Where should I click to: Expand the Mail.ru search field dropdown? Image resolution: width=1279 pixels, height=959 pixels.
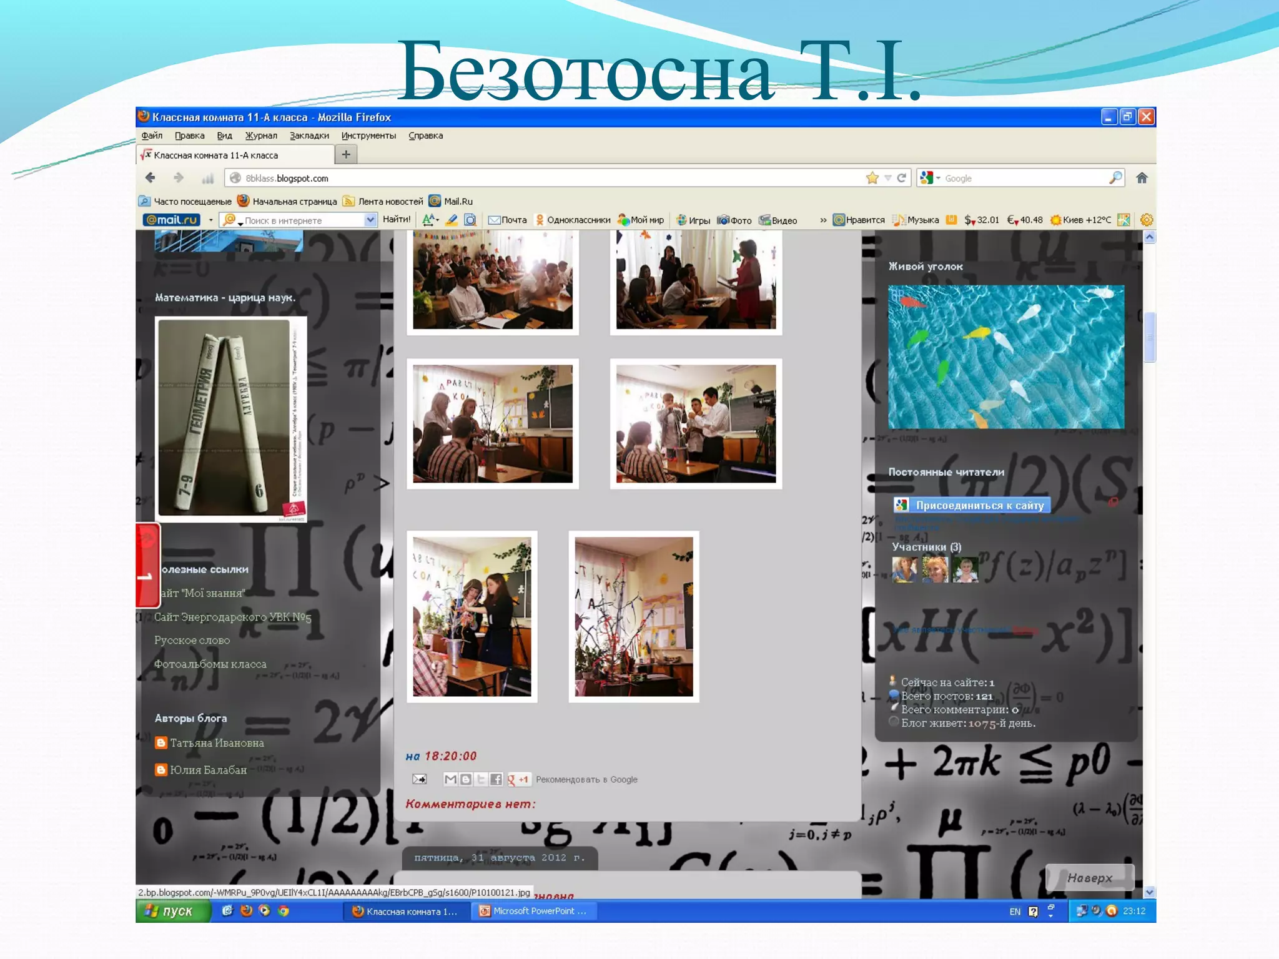click(x=370, y=220)
